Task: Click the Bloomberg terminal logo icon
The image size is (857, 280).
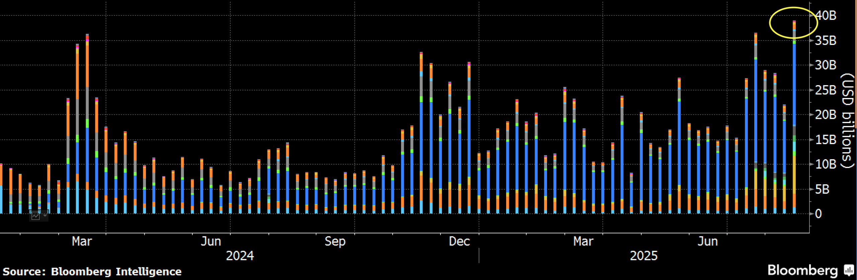Action: (849, 270)
